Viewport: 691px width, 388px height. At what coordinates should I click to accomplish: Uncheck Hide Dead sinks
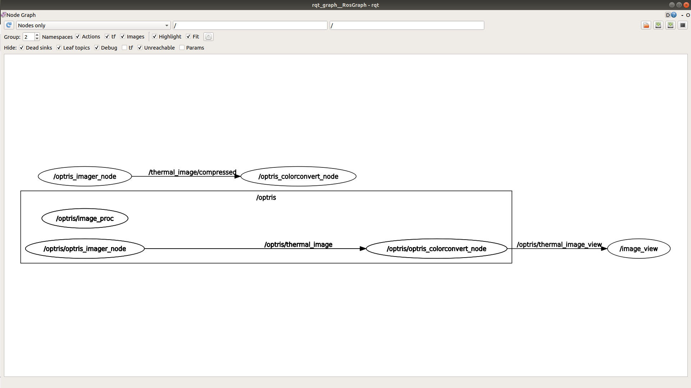point(22,48)
